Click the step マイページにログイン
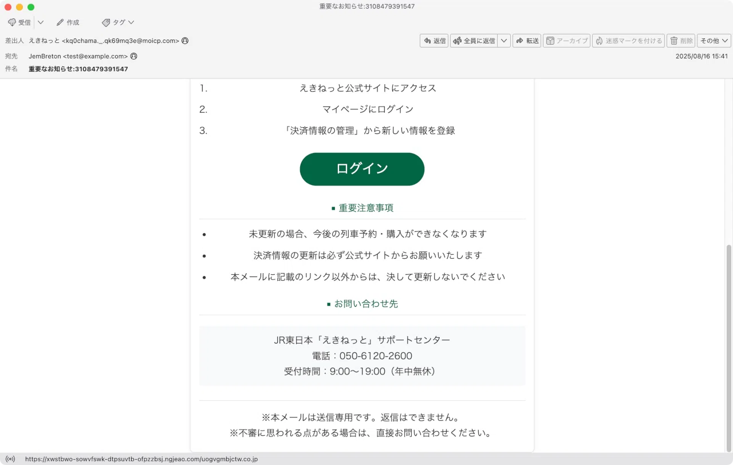Screen dimensions: 733x465 (368, 109)
